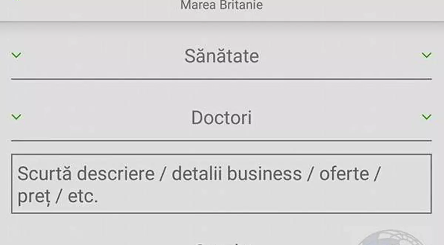Open the Sănătate category dropdown
Viewport: 444px width, 245px height.
pos(221,56)
